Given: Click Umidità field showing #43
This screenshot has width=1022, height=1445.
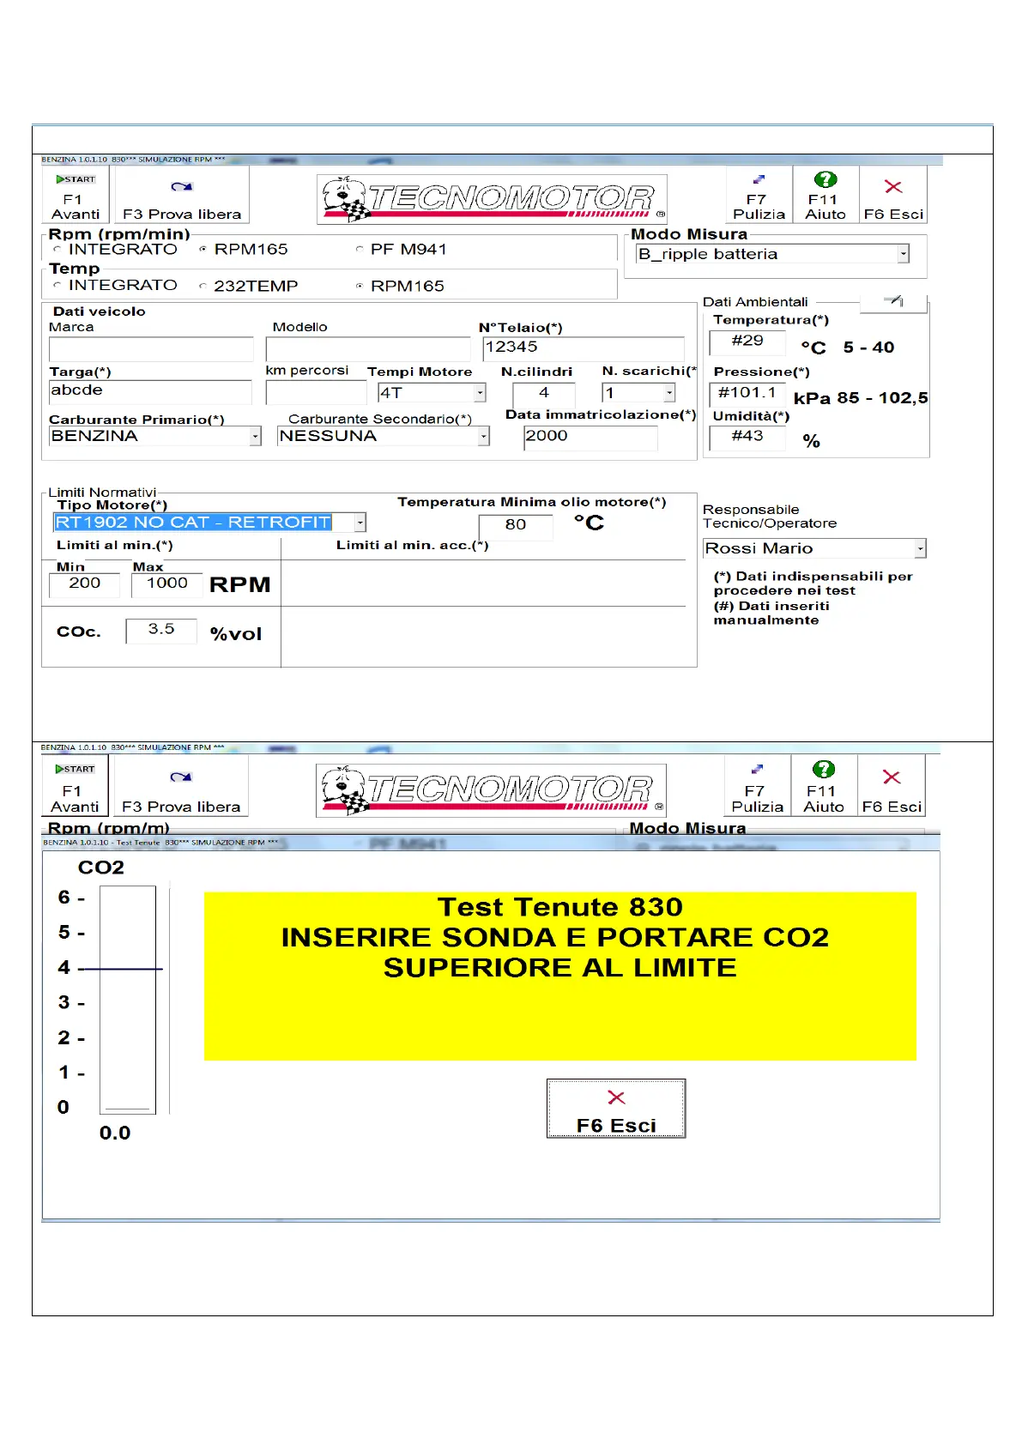Looking at the screenshot, I should 747,437.
